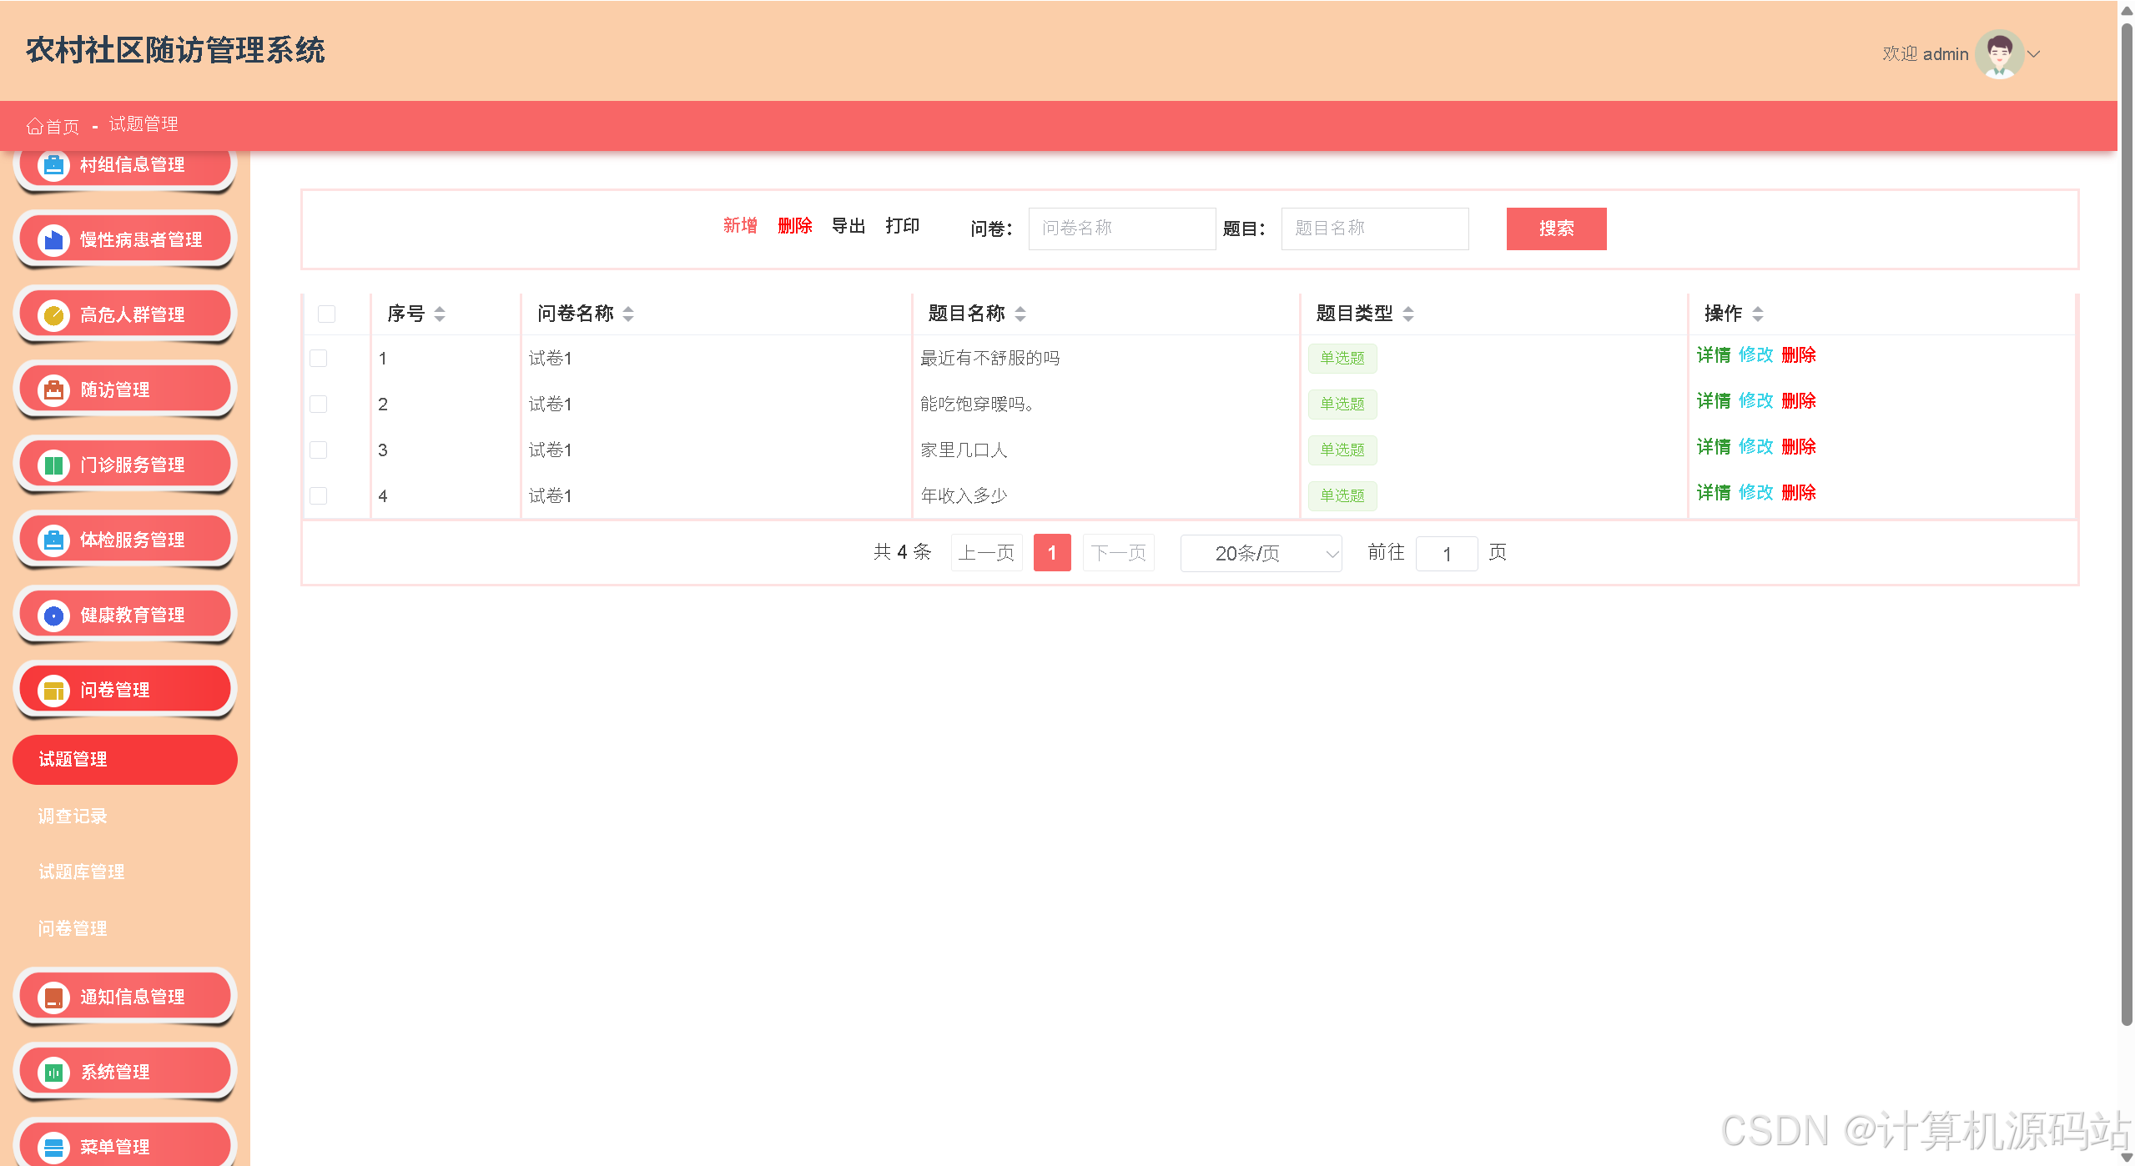The height and width of the screenshot is (1166, 2135).
Task: Click 详情 for 最近有不舒服的吗
Action: point(1714,355)
